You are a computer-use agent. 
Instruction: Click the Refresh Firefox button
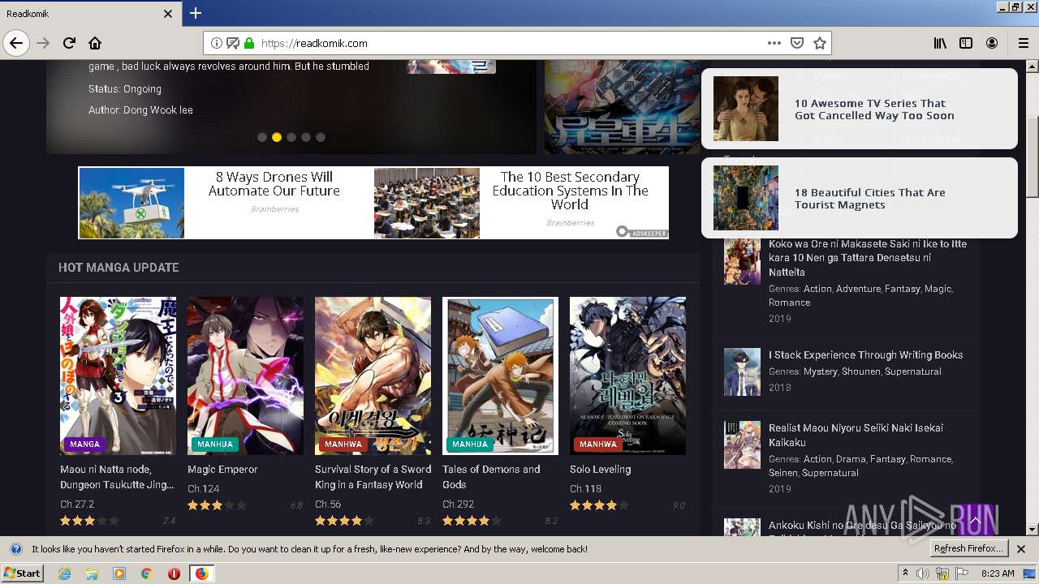pyautogui.click(x=968, y=549)
